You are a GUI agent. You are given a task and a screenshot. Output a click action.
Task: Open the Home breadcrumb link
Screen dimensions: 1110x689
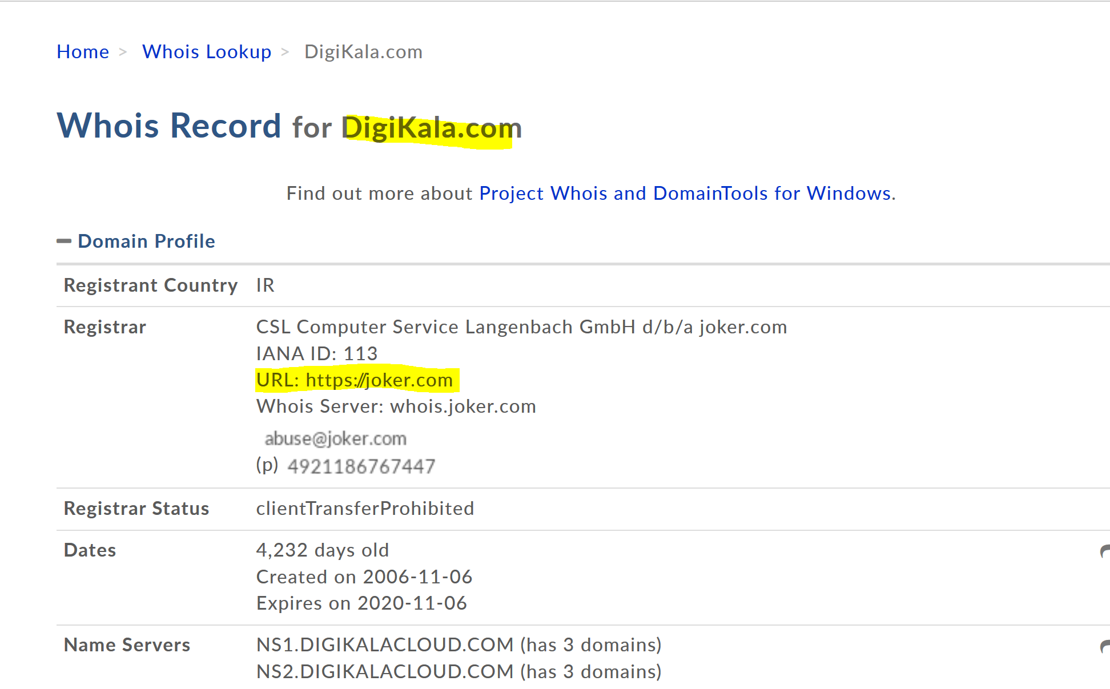[83, 52]
